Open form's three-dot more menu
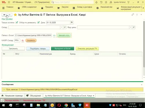145x108 pixels. coord(137,15)
